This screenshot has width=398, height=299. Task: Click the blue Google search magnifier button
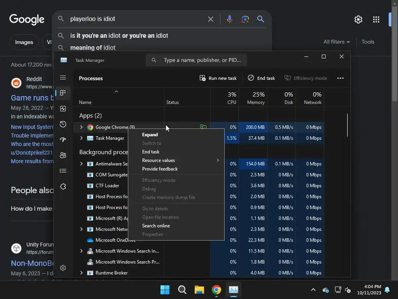pos(260,19)
